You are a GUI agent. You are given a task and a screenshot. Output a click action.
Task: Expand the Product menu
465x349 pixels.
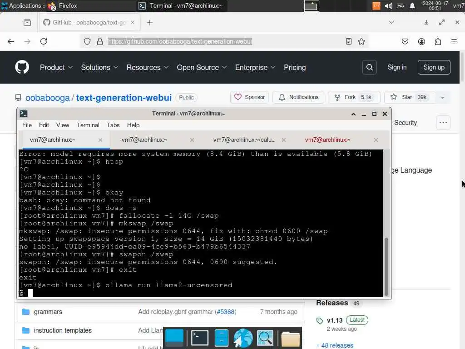click(56, 67)
